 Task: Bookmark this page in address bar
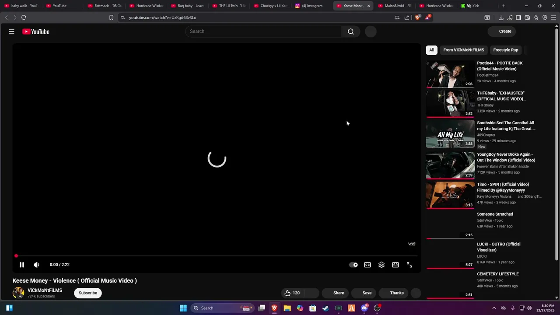coord(111,17)
